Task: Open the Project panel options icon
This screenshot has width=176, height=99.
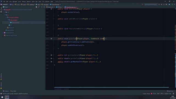Action: coord(42,7)
